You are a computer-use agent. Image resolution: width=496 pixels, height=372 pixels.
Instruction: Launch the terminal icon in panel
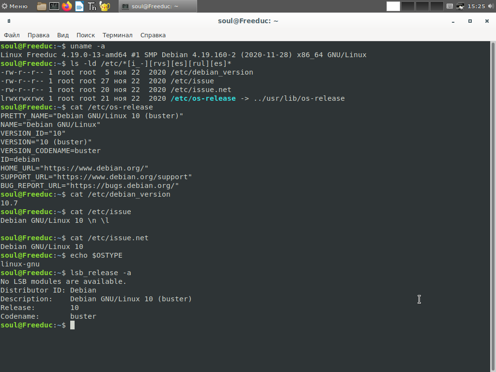point(54,6)
